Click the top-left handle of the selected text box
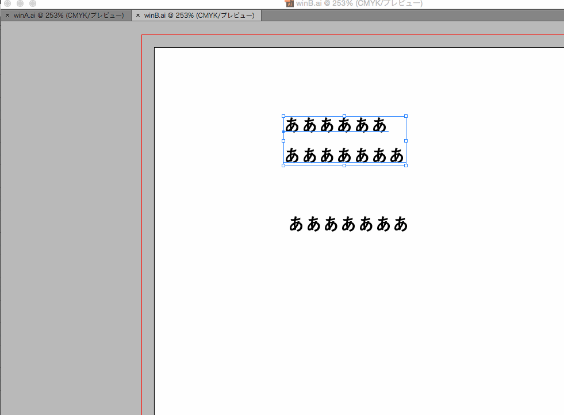Image resolution: width=564 pixels, height=415 pixels. [x=283, y=116]
